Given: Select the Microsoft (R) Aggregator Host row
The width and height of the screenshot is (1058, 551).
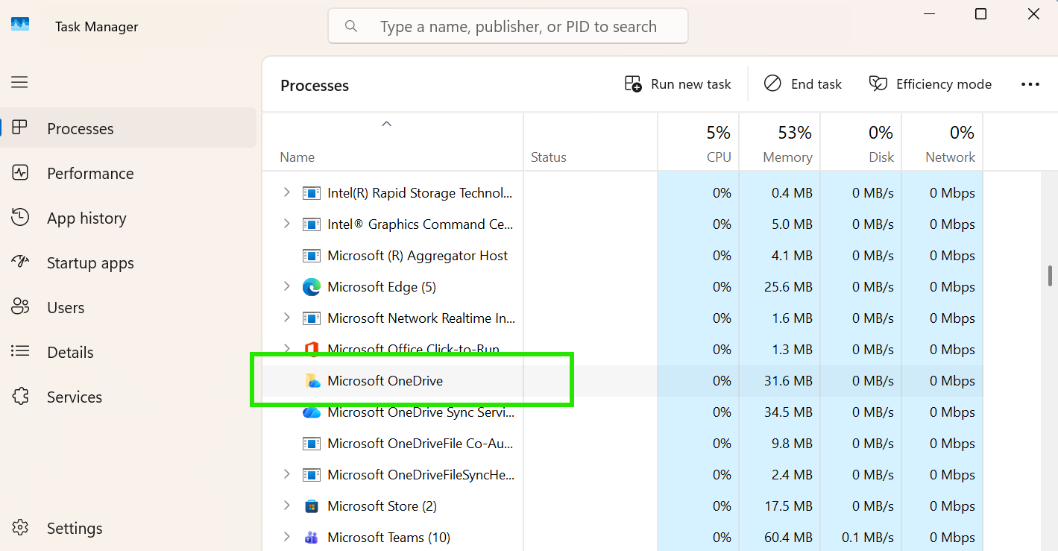Looking at the screenshot, I should click(623, 256).
